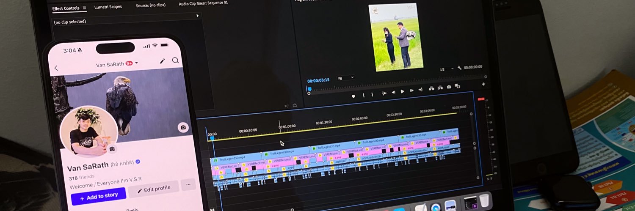Switch to the Lumetri Scopes tab

click(108, 7)
